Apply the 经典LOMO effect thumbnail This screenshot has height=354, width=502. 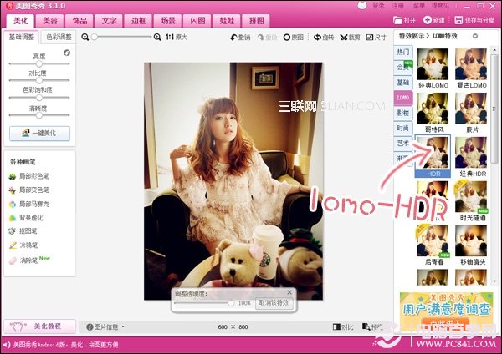[433, 64]
